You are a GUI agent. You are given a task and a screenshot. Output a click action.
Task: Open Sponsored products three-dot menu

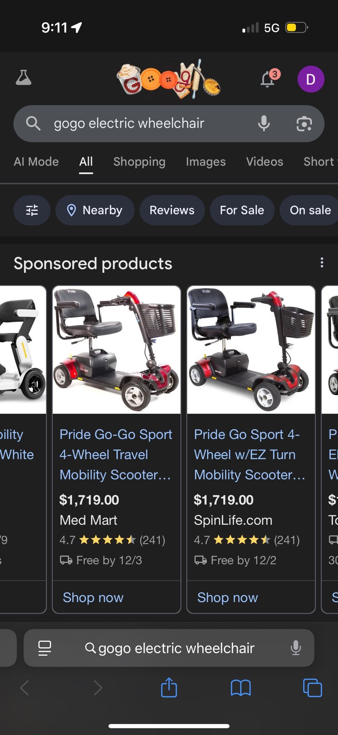322,263
